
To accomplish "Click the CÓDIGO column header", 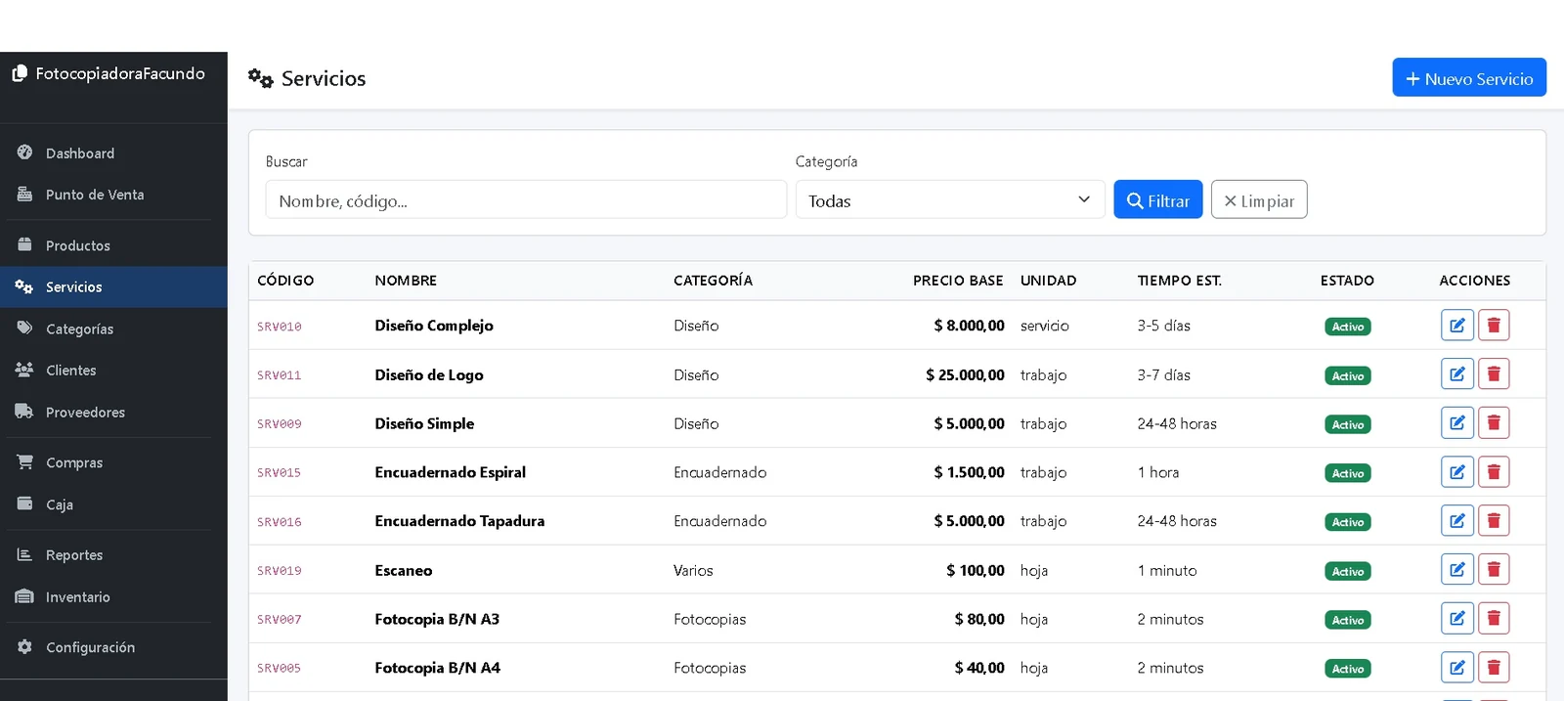I will click(x=285, y=281).
